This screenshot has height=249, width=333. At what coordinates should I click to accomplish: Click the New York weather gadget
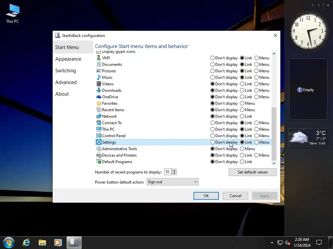308,138
